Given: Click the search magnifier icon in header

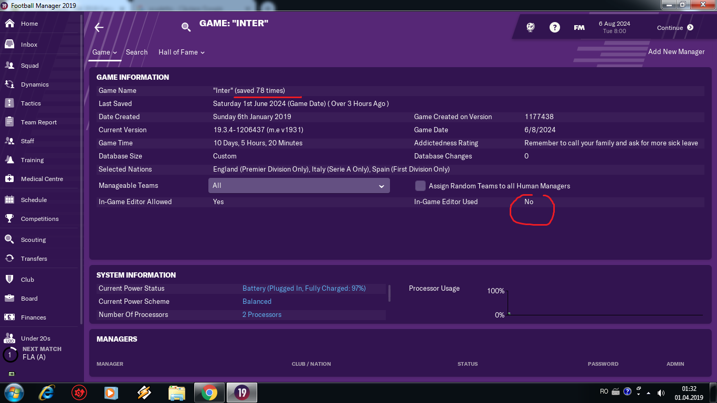Looking at the screenshot, I should tap(186, 27).
